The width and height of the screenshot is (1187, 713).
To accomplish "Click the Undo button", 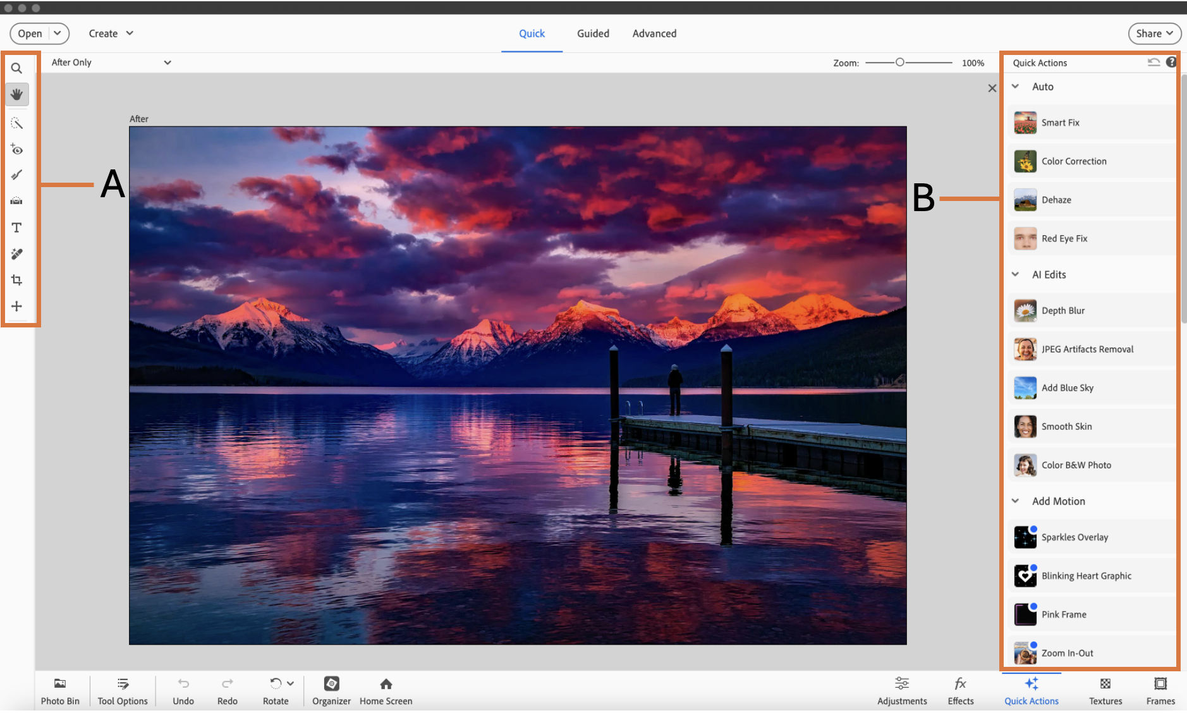I will (x=183, y=692).
